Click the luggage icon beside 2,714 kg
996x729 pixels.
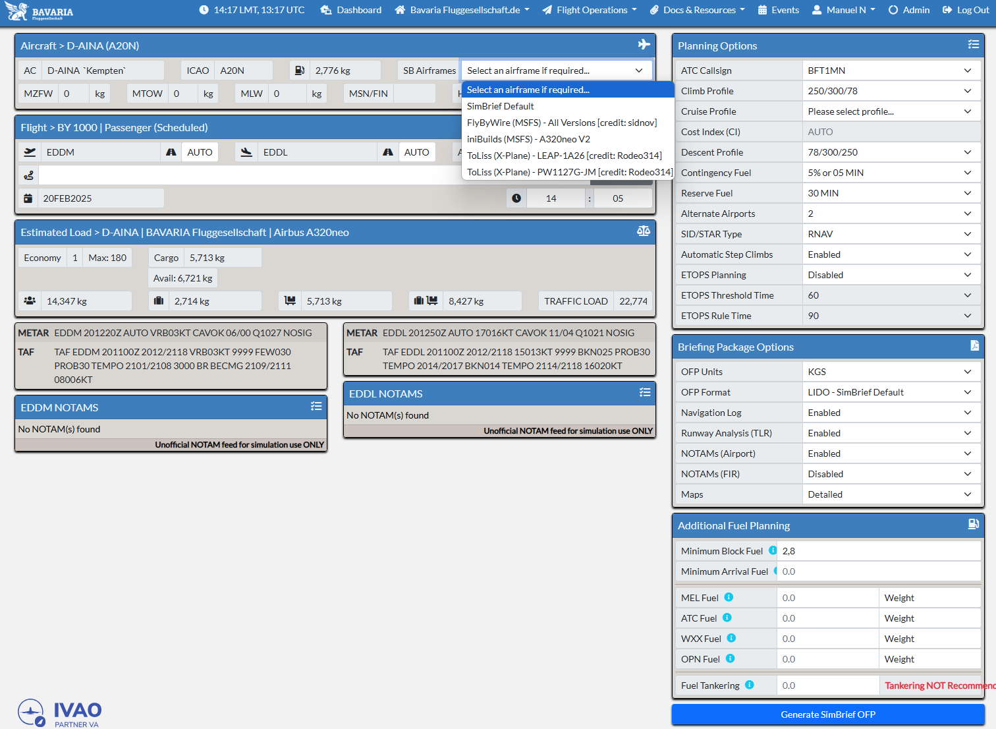click(x=159, y=301)
